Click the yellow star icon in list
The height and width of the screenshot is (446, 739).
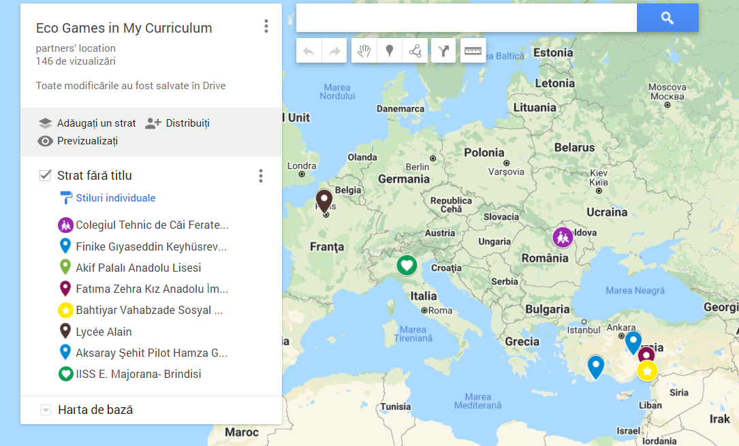pos(65,310)
